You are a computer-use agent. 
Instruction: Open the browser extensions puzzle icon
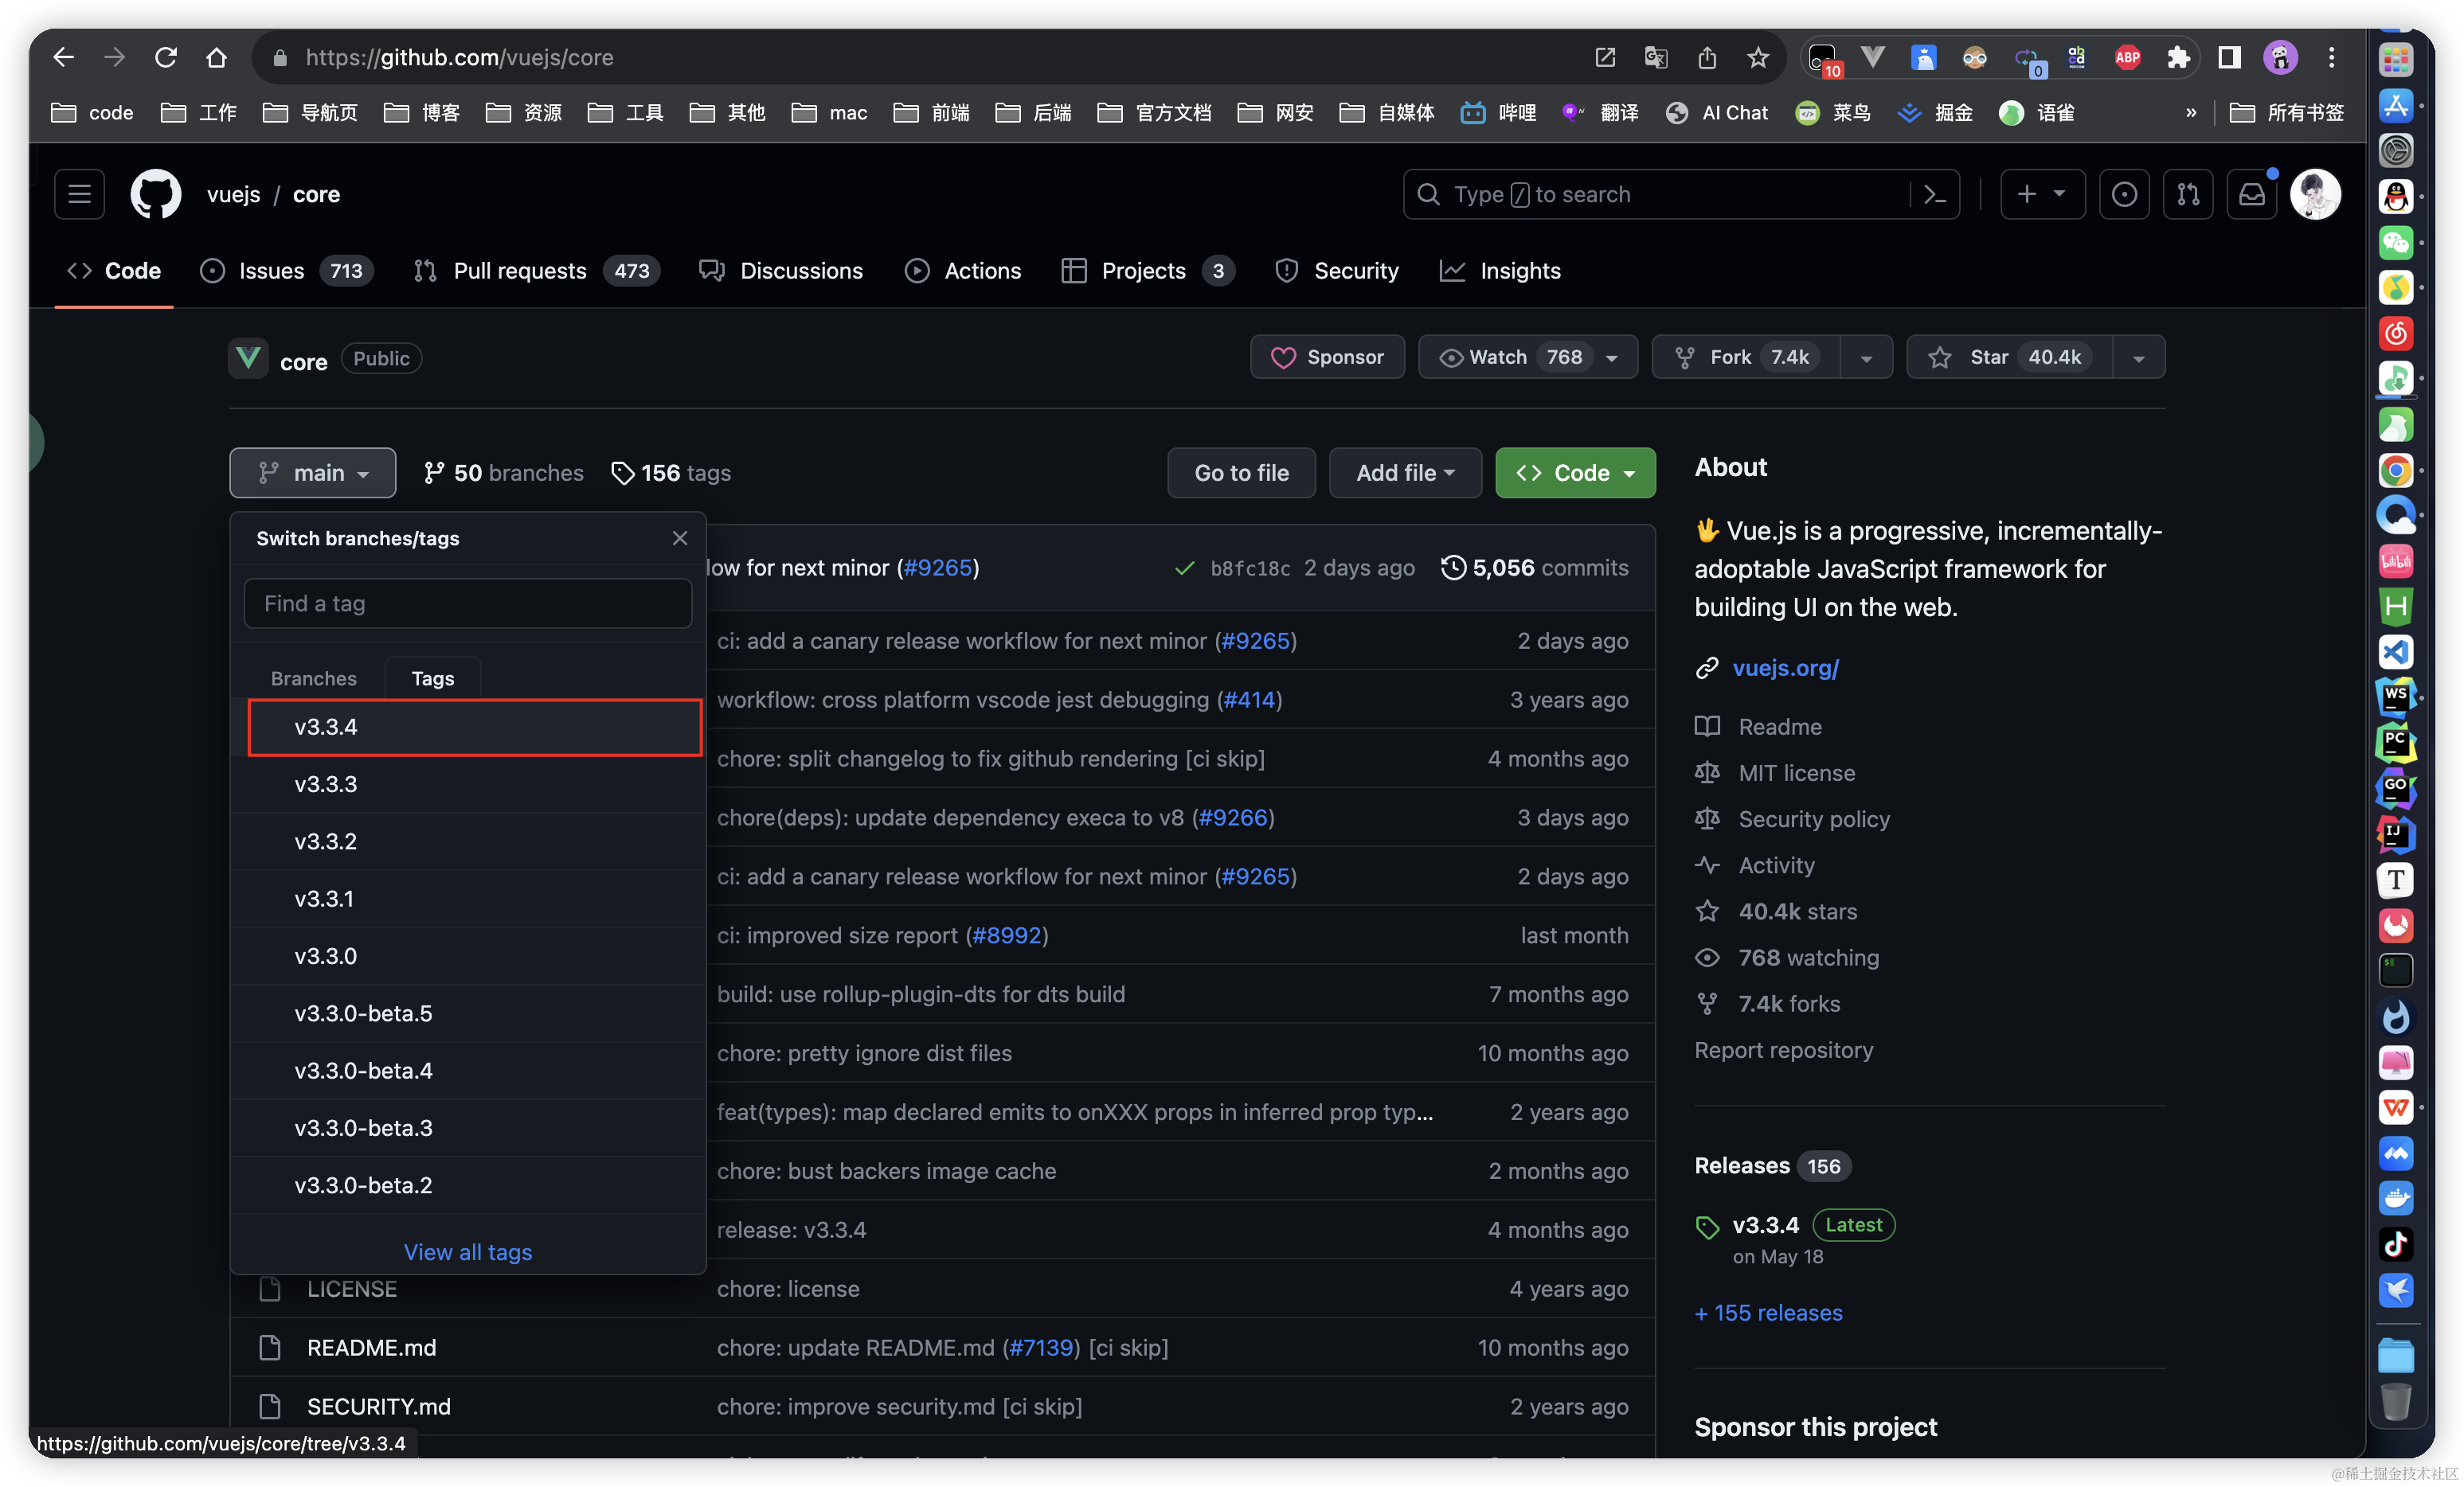point(2178,58)
